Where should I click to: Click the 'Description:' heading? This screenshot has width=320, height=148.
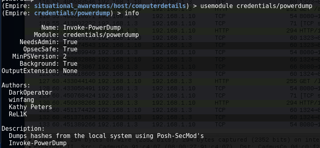(23, 129)
